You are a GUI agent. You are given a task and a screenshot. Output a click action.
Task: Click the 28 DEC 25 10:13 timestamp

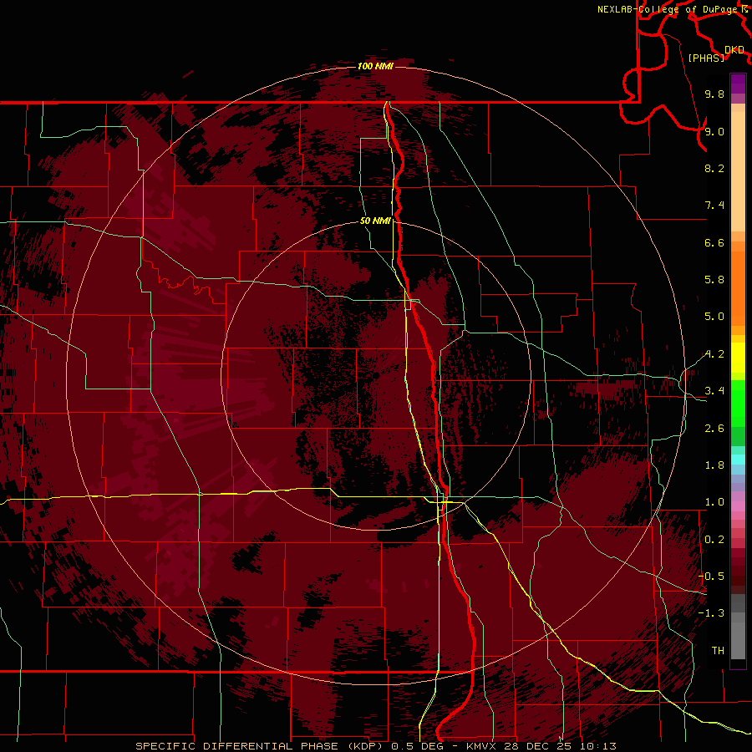560,746
